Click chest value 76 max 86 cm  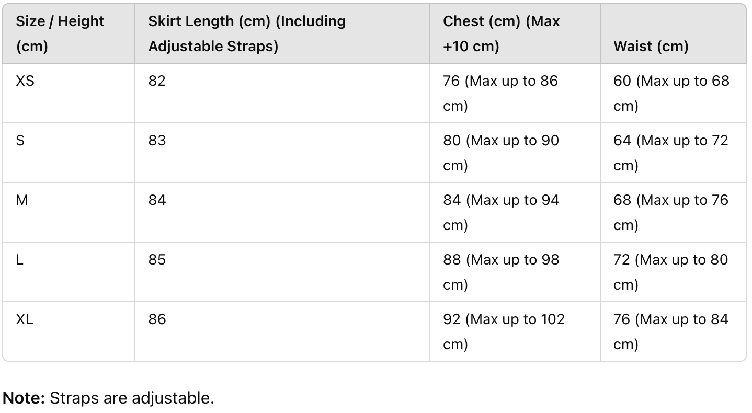500,94
